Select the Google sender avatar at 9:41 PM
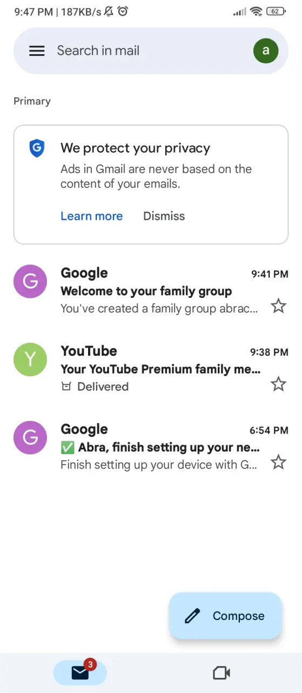302x693 pixels. [30, 282]
